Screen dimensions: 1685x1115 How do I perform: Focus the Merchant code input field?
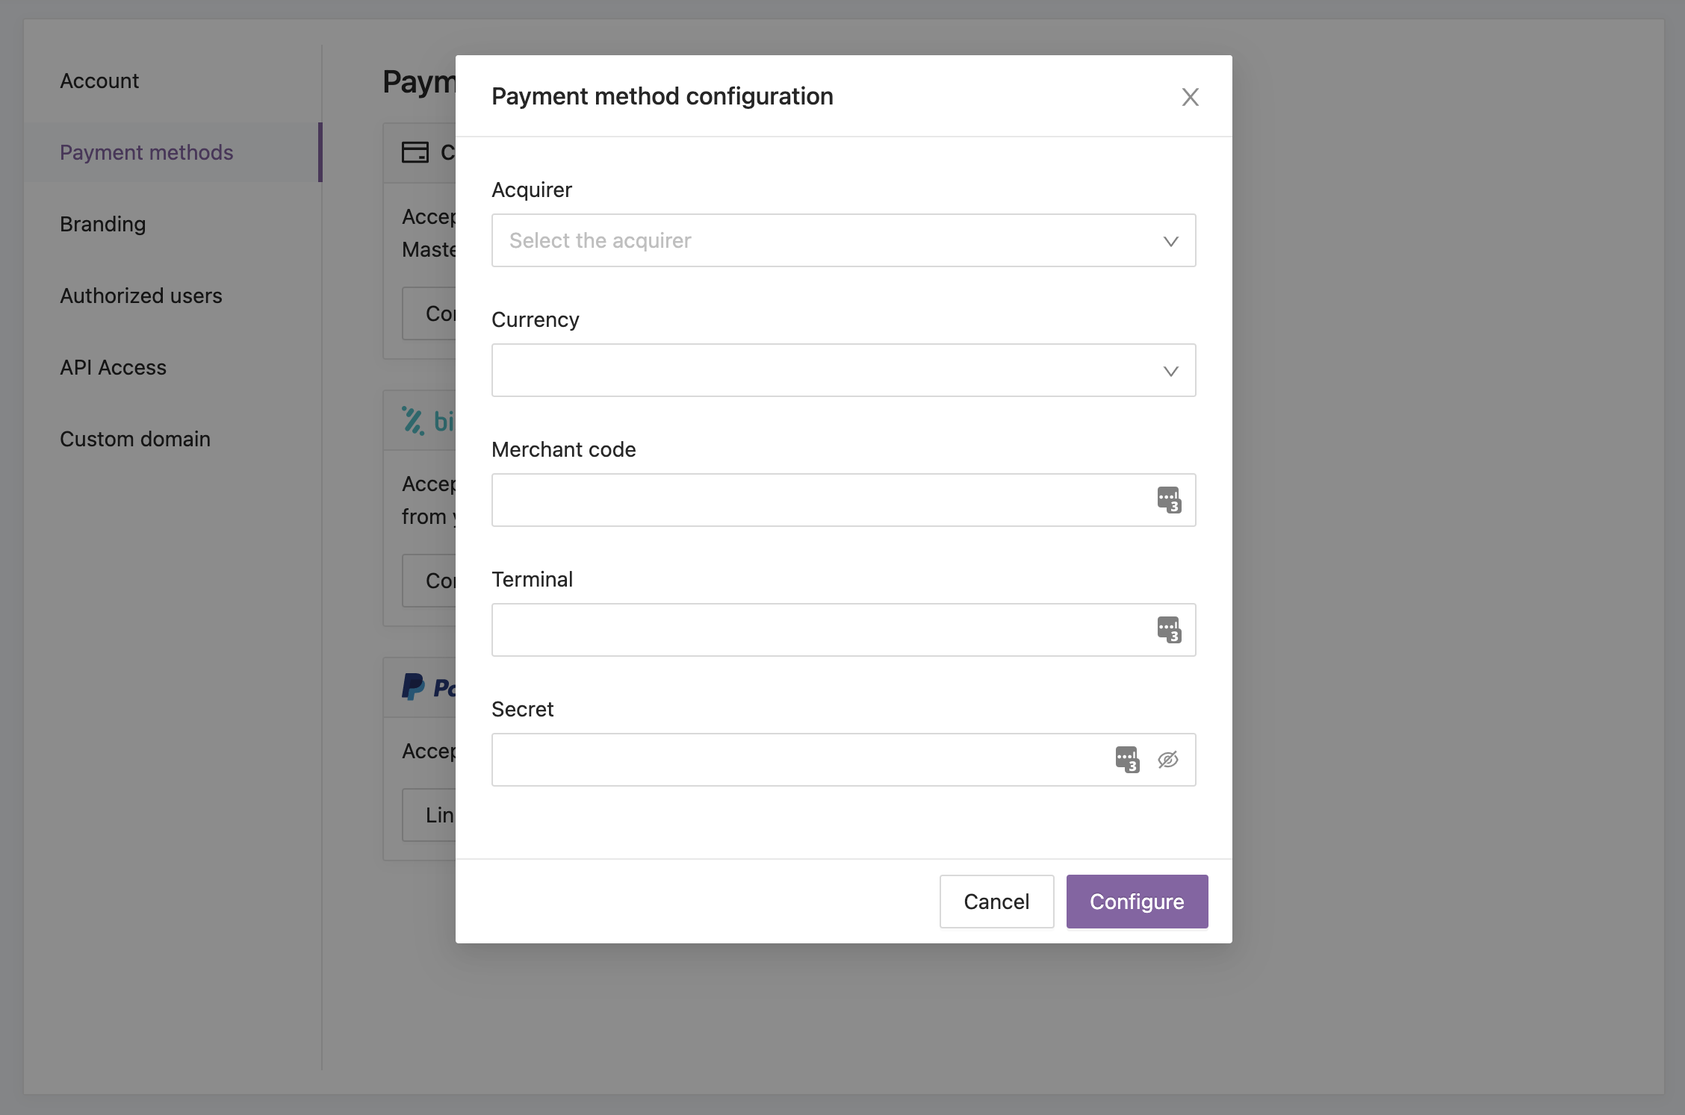[844, 500]
